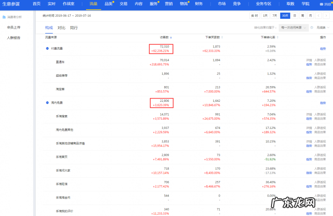This screenshot has width=333, height=216.
Task: Select the 30天 time range
Action: click(286, 15)
